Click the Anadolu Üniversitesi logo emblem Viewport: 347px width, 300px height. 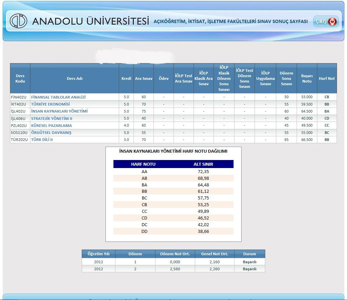(x=19, y=21)
